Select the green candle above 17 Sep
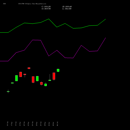Image resolution: width=130 pixels, height=130 pixels. tap(12, 83)
